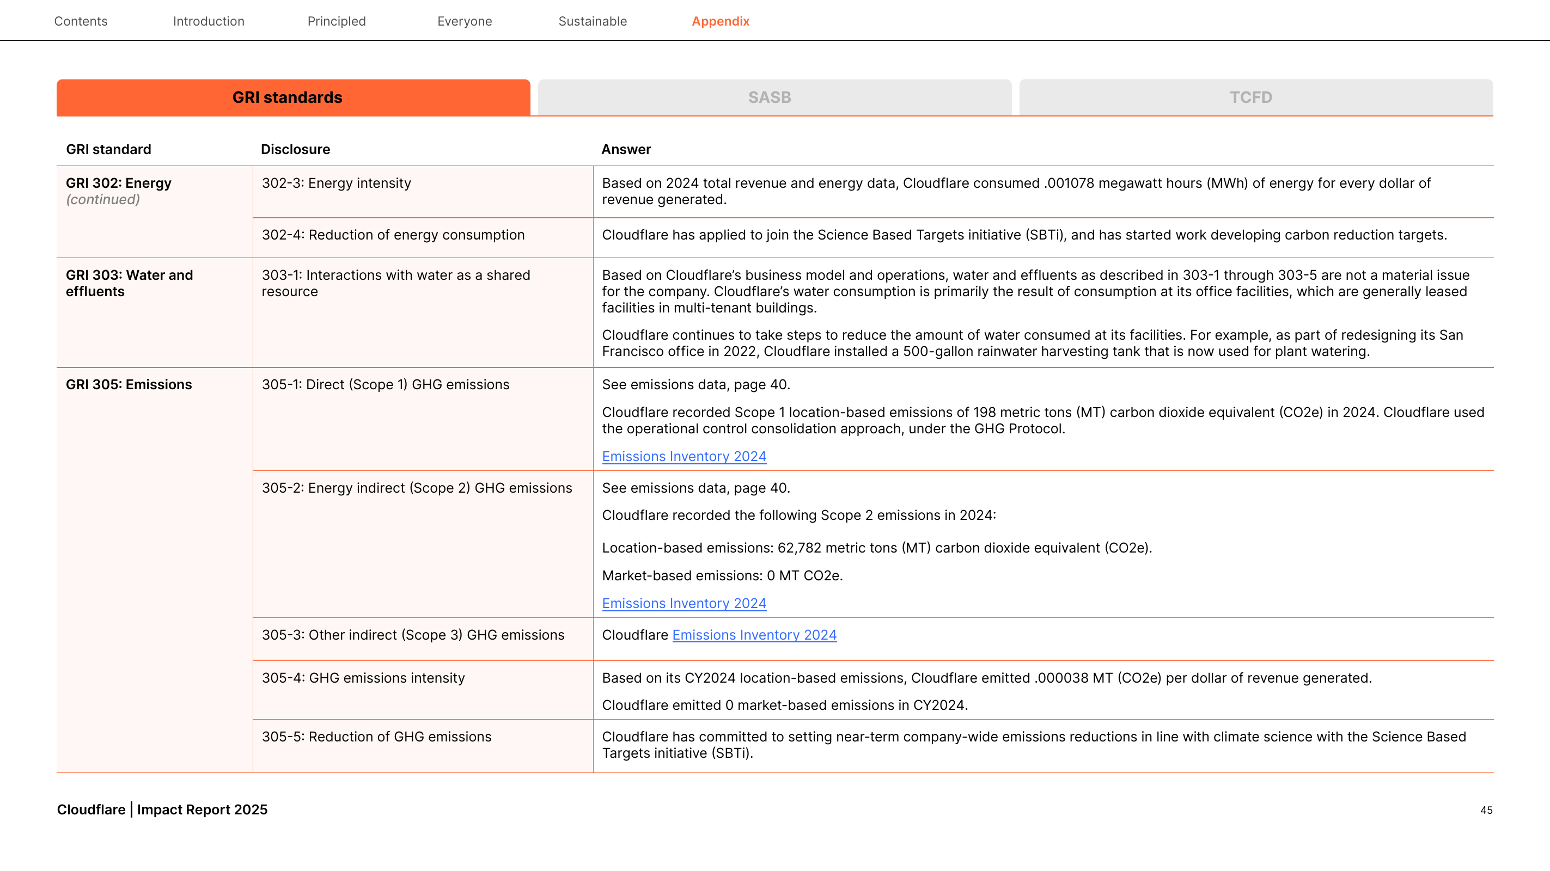Open the Sustainable section
Viewport: 1550px width, 871px height.
(592, 21)
